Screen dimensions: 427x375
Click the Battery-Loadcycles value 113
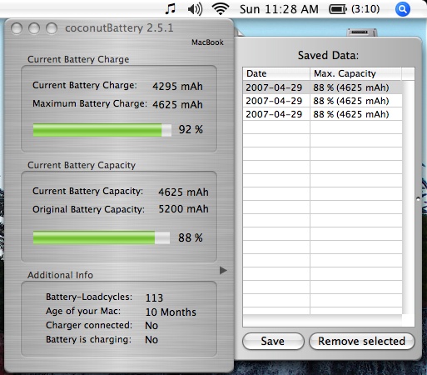[x=154, y=298]
